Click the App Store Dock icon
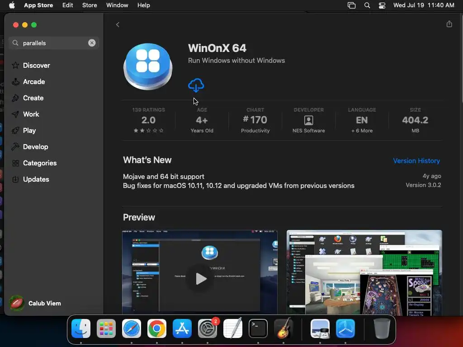Viewport: 463px width, 347px height. [182, 328]
